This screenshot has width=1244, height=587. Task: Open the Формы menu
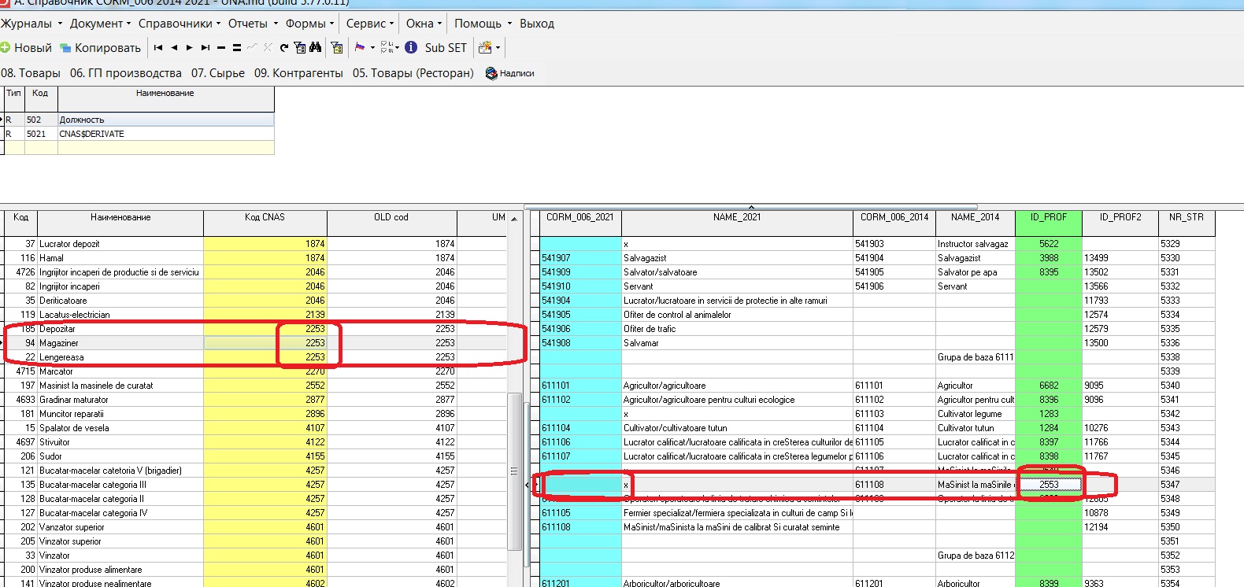click(309, 24)
